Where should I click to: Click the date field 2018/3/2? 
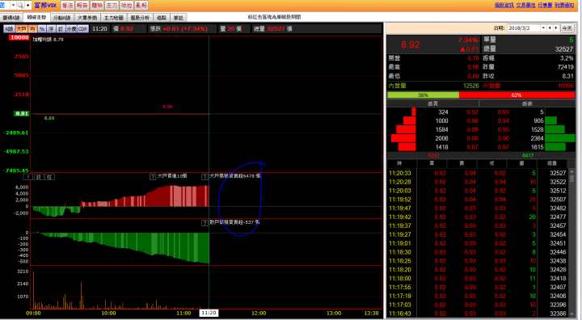pyautogui.click(x=523, y=28)
